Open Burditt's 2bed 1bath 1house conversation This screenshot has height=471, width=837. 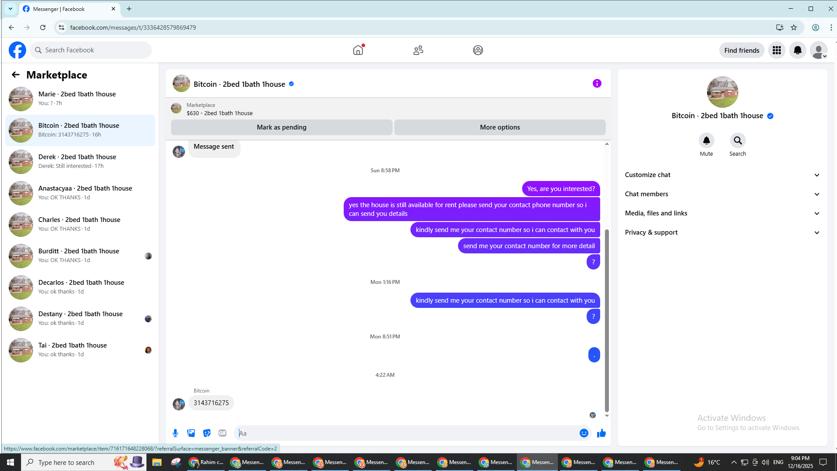(80, 256)
